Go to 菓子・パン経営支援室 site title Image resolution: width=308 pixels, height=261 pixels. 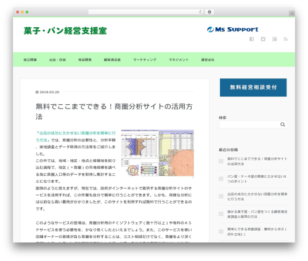(x=65, y=31)
